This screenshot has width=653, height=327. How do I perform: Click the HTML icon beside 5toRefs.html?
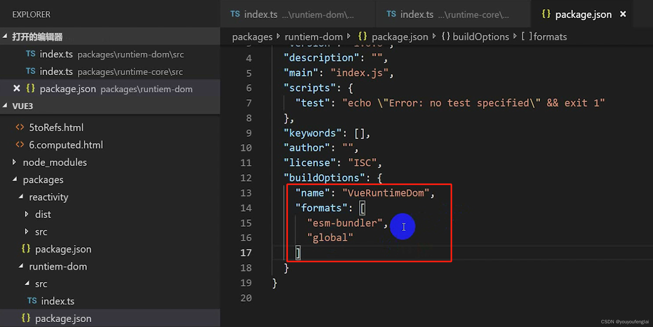pyautogui.click(x=20, y=127)
